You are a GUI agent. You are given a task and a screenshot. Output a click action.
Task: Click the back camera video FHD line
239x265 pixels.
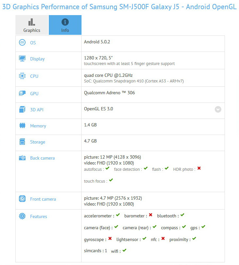click(109, 163)
